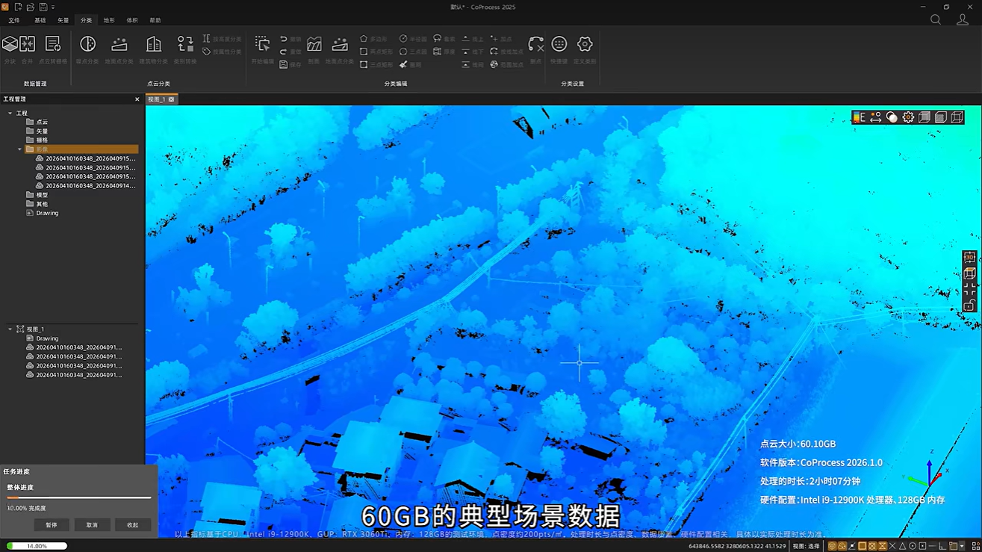Viewport: 982px width, 552px height.
Task: Open the 文件 menu
Action: coord(14,20)
